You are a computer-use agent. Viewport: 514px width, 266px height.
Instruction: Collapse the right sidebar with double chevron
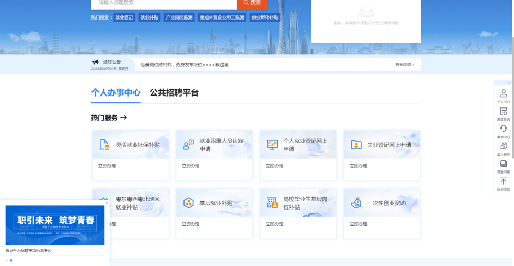(509, 82)
